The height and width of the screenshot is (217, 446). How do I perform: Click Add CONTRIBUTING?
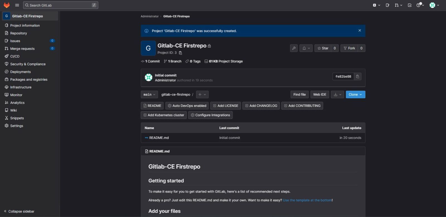pyautogui.click(x=302, y=106)
